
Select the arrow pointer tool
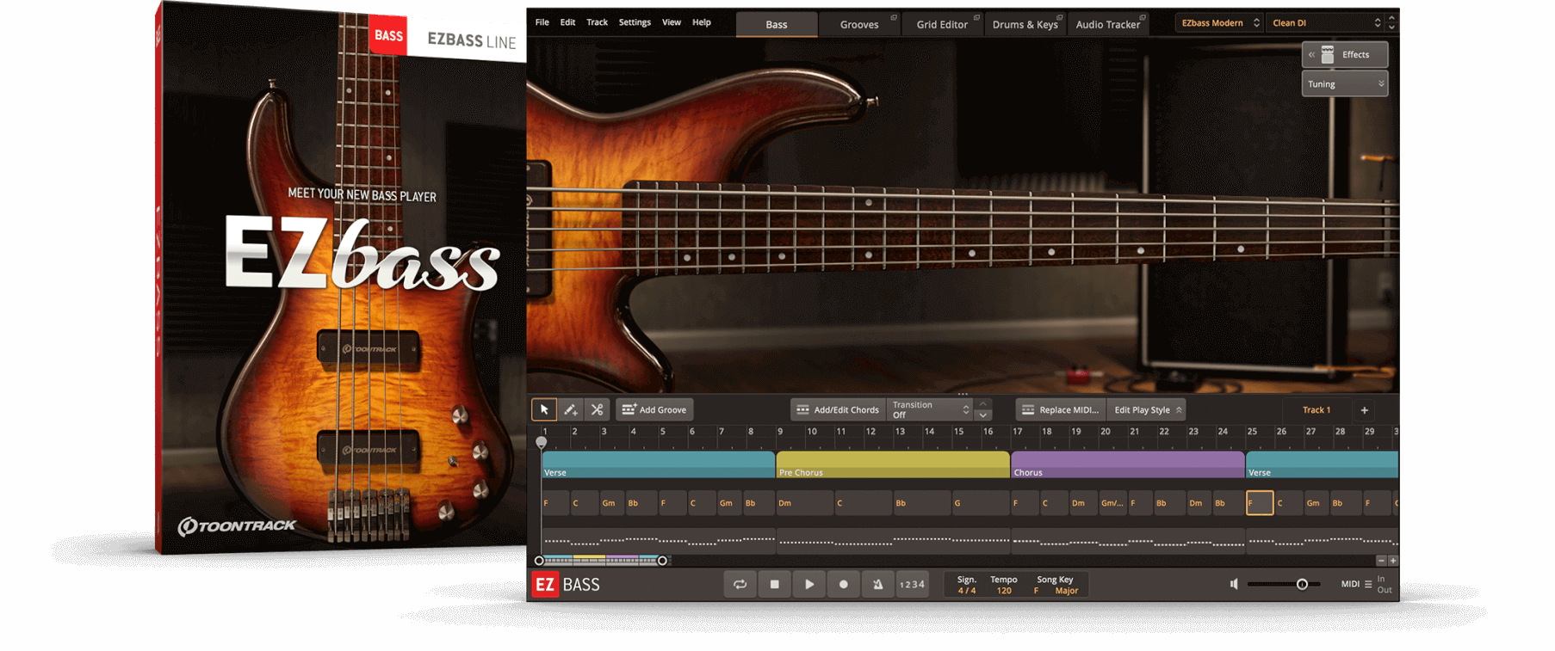point(544,410)
